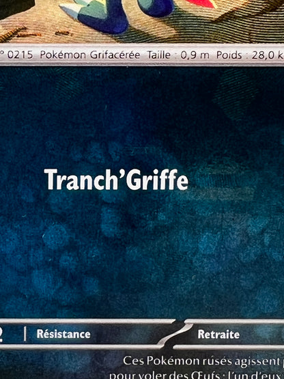284x379 pixels.
Task: Click the silver bar above the Retraite label
Action: pyautogui.click(x=234, y=321)
